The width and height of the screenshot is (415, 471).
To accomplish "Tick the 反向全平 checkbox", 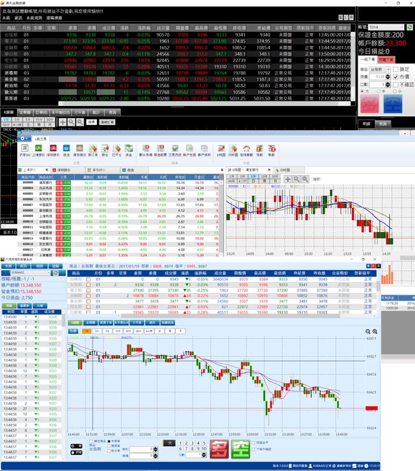I will tap(254, 442).
